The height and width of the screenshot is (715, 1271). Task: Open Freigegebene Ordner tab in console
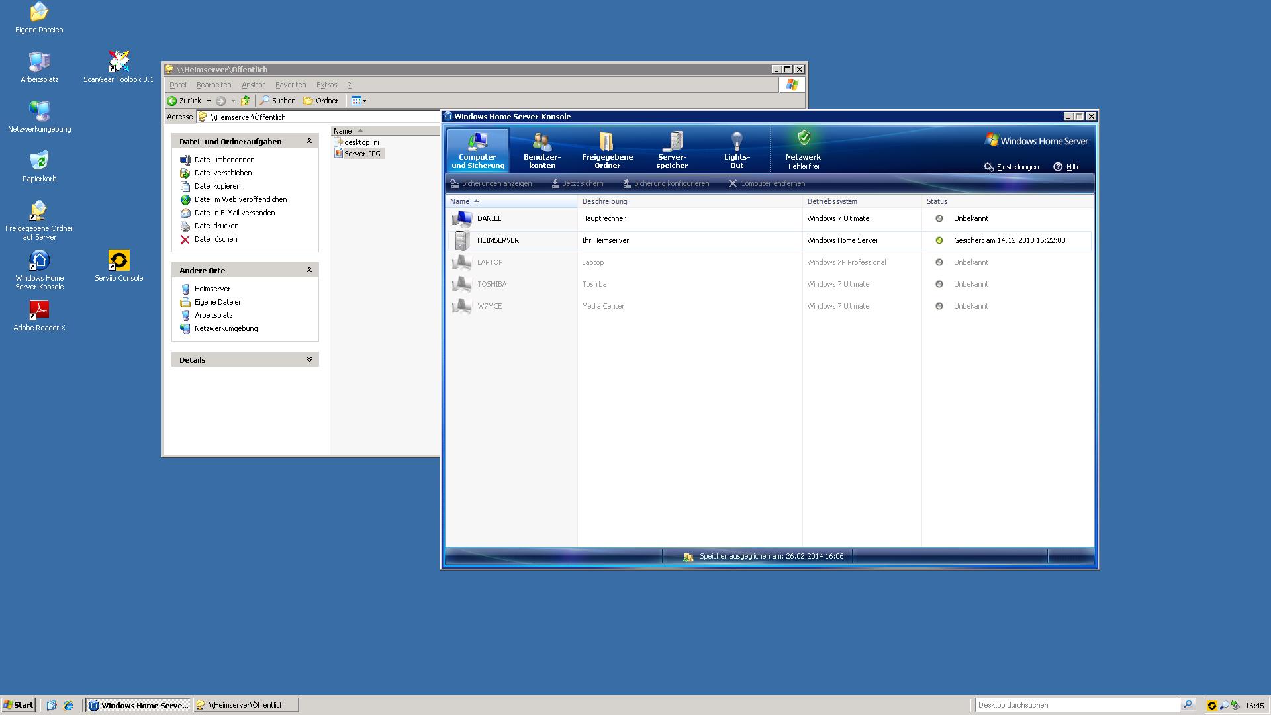tap(607, 150)
